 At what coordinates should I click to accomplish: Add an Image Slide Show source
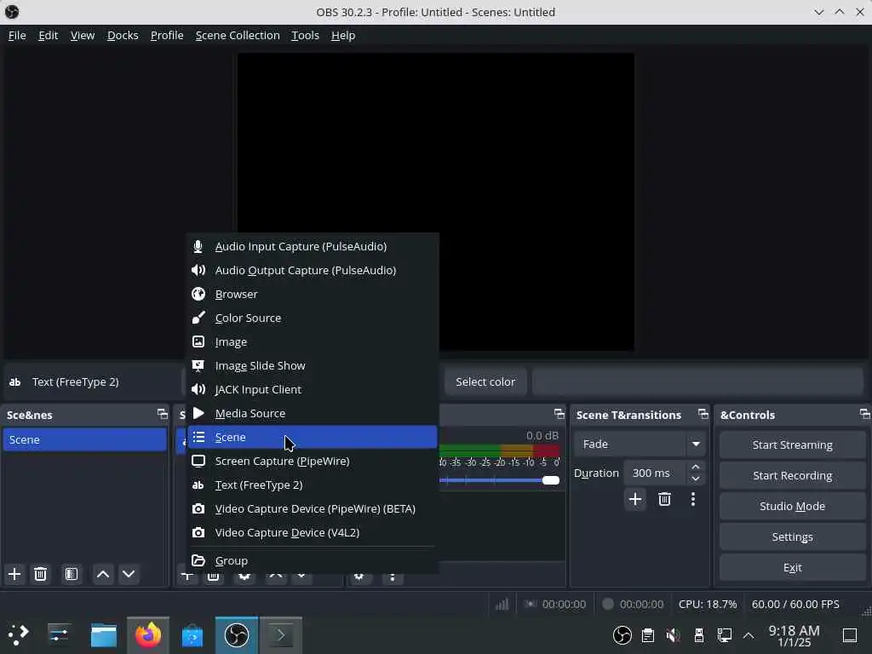point(313,366)
